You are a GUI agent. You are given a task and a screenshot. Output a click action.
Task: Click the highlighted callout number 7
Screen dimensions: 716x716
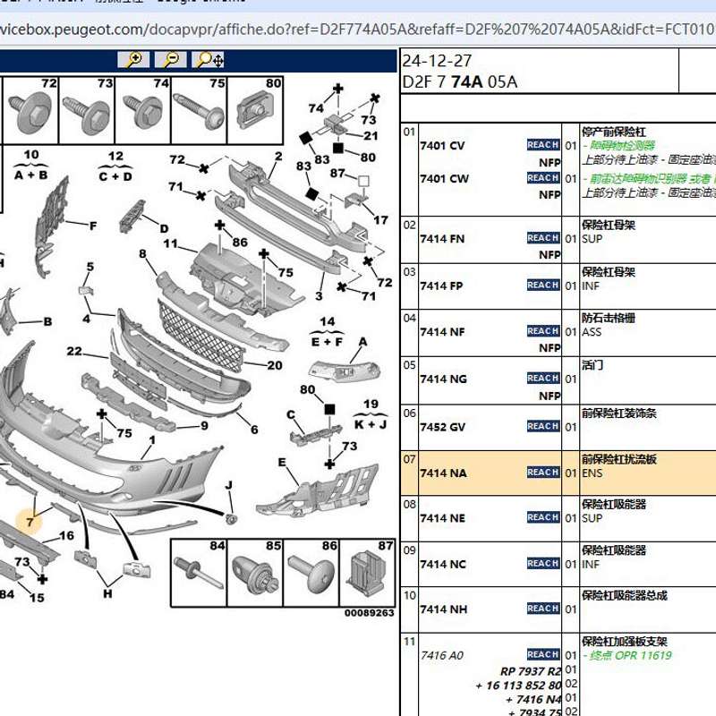[30, 522]
